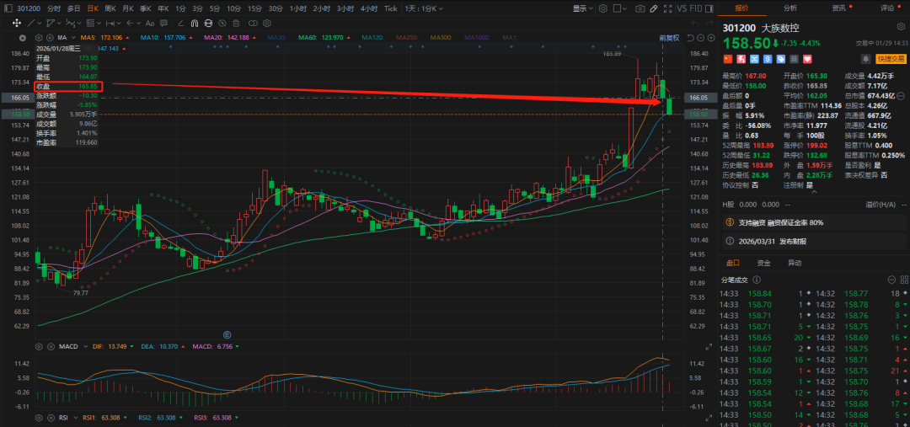This screenshot has height=427, width=910.
Task: Reset chart view with undo arrow
Action: (690, 38)
